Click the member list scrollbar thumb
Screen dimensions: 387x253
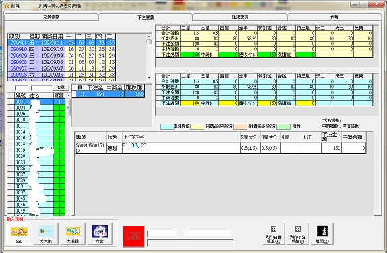point(68,107)
